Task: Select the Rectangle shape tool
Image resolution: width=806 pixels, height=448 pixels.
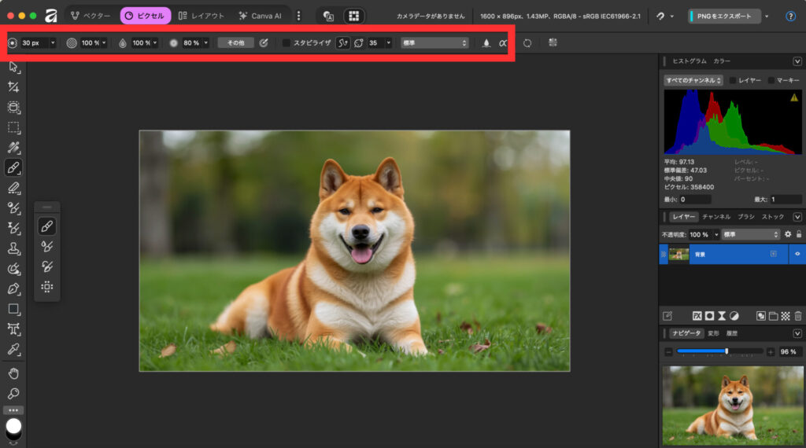Action: (13, 309)
